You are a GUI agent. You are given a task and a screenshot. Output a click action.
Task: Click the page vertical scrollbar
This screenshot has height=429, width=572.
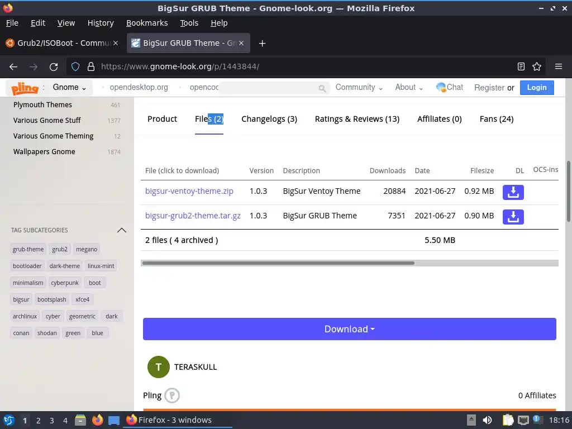tap(568, 191)
